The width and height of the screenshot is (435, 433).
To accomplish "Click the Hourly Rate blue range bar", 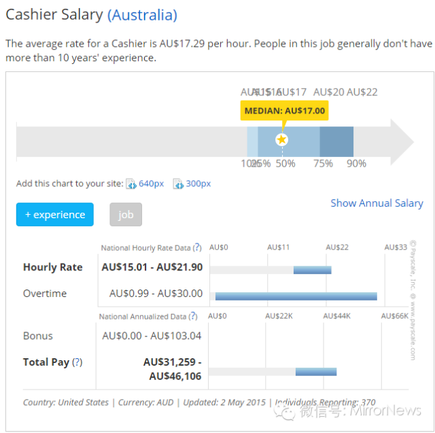I will click(313, 270).
